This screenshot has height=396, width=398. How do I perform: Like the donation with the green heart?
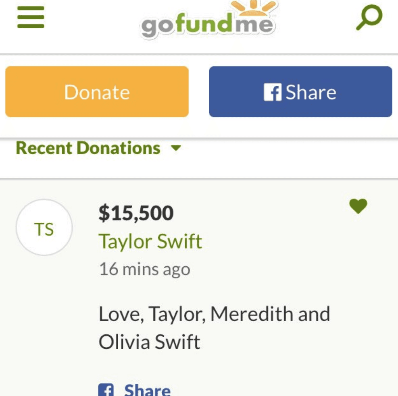tap(358, 206)
